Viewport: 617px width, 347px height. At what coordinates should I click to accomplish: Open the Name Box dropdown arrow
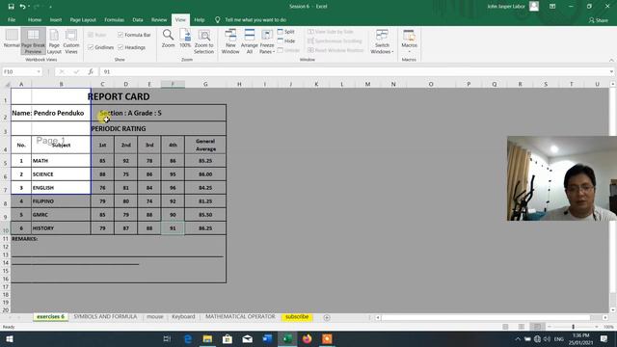pos(39,71)
